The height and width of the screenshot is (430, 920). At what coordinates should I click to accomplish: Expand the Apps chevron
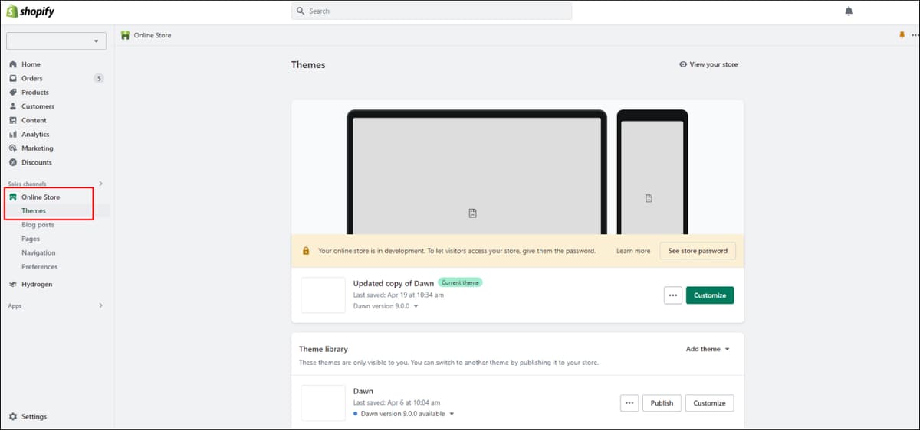point(100,305)
